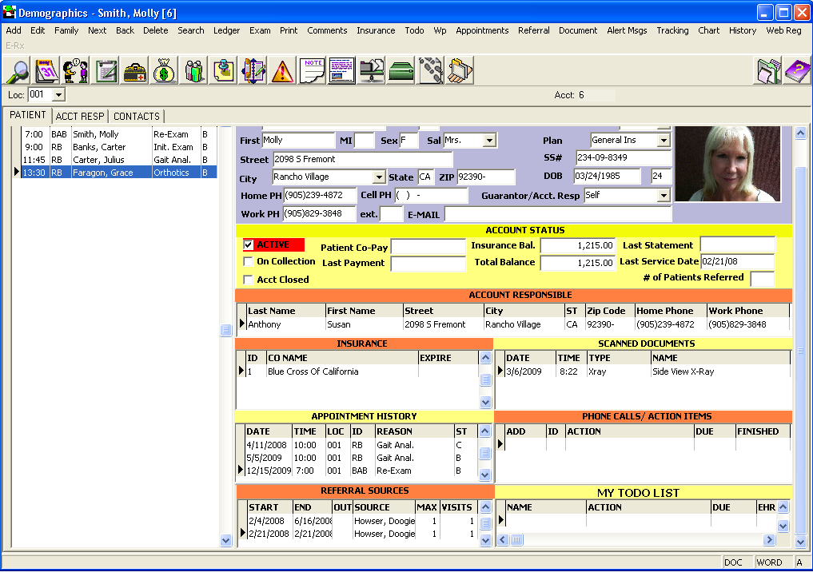Open the notebook with pencil icon
The width and height of the screenshot is (813, 572).
[253, 71]
